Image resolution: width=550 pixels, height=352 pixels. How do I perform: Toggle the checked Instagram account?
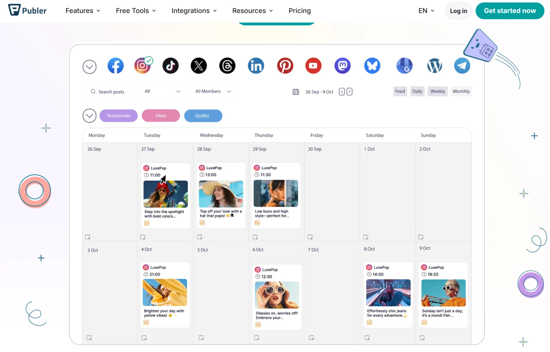coord(142,66)
